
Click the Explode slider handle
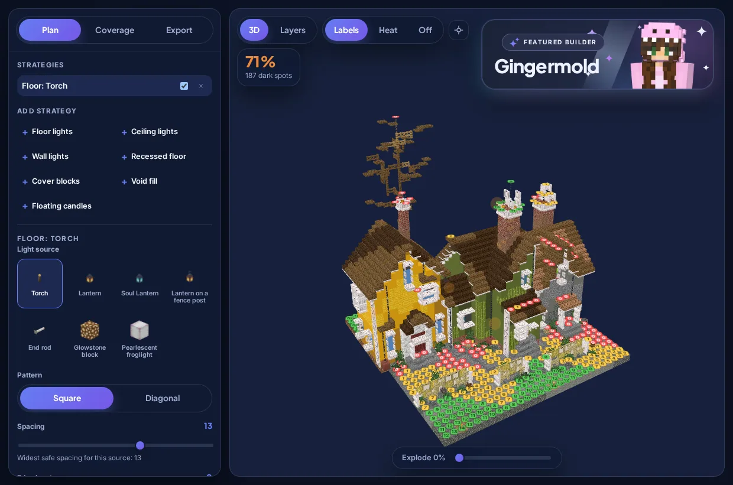[459, 458]
